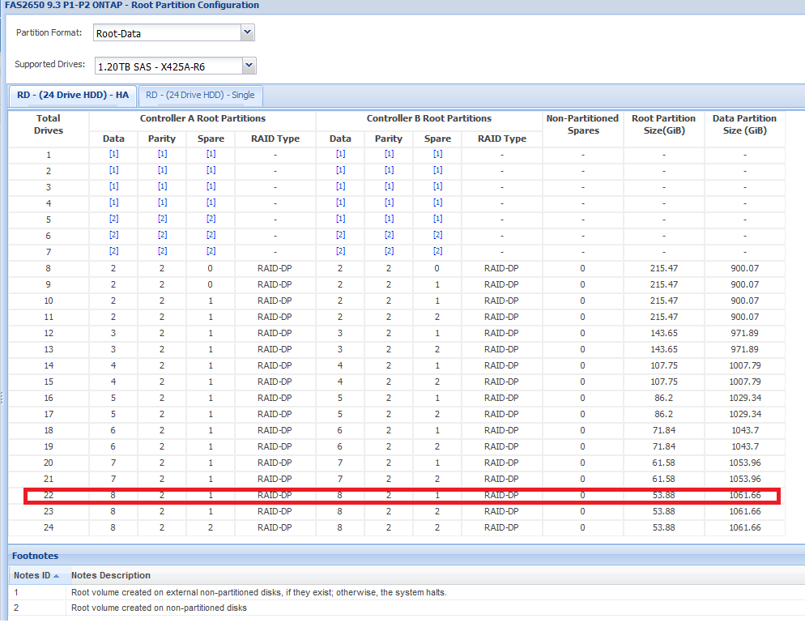The width and height of the screenshot is (805, 627).
Task: Click the Total Drives column header
Action: pos(49,124)
